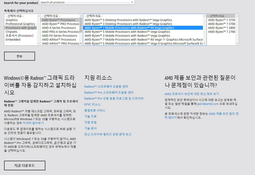Click scroll-down arrow of third product list
This screenshot has width=255, height=175.
205,43
